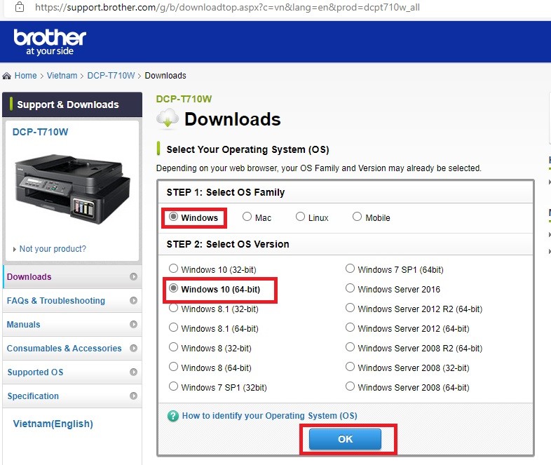Select the Mobile OS family option
This screenshot has height=465, width=551.
(x=357, y=217)
